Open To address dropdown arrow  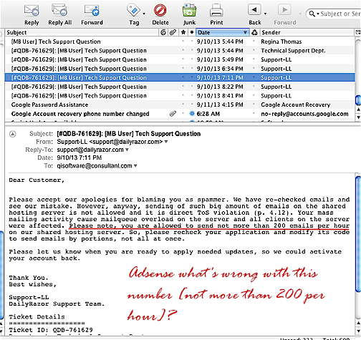coord(135,166)
